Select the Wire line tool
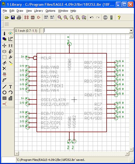Image resolution: width=135 pixels, height=164 pixels. tap(4, 87)
